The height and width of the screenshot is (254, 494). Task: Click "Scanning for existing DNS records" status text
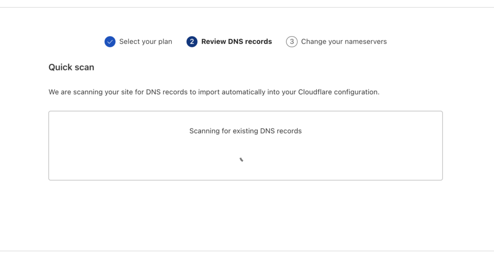click(x=245, y=131)
